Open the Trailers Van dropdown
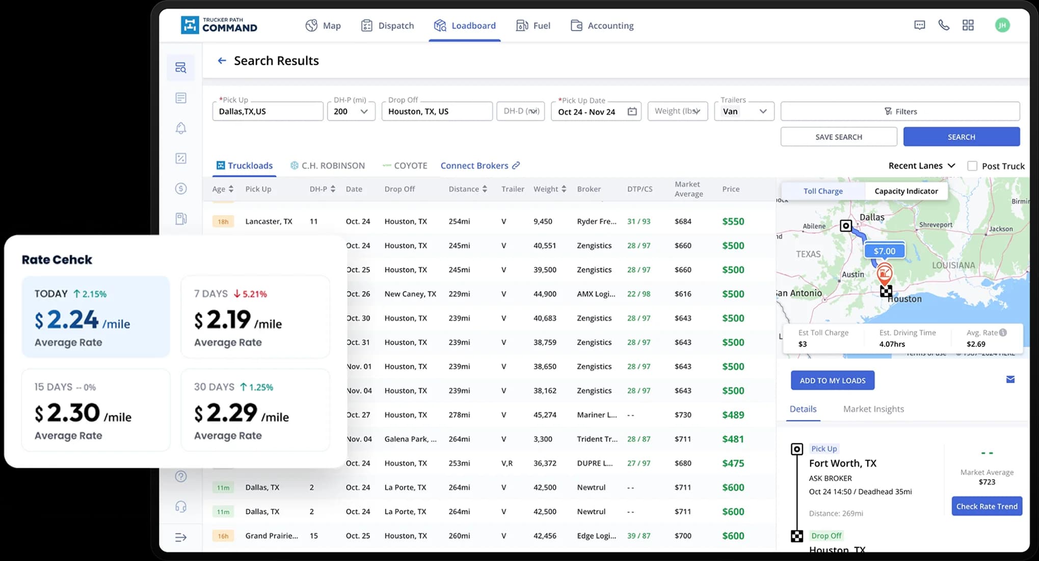The width and height of the screenshot is (1039, 561). [x=744, y=112]
